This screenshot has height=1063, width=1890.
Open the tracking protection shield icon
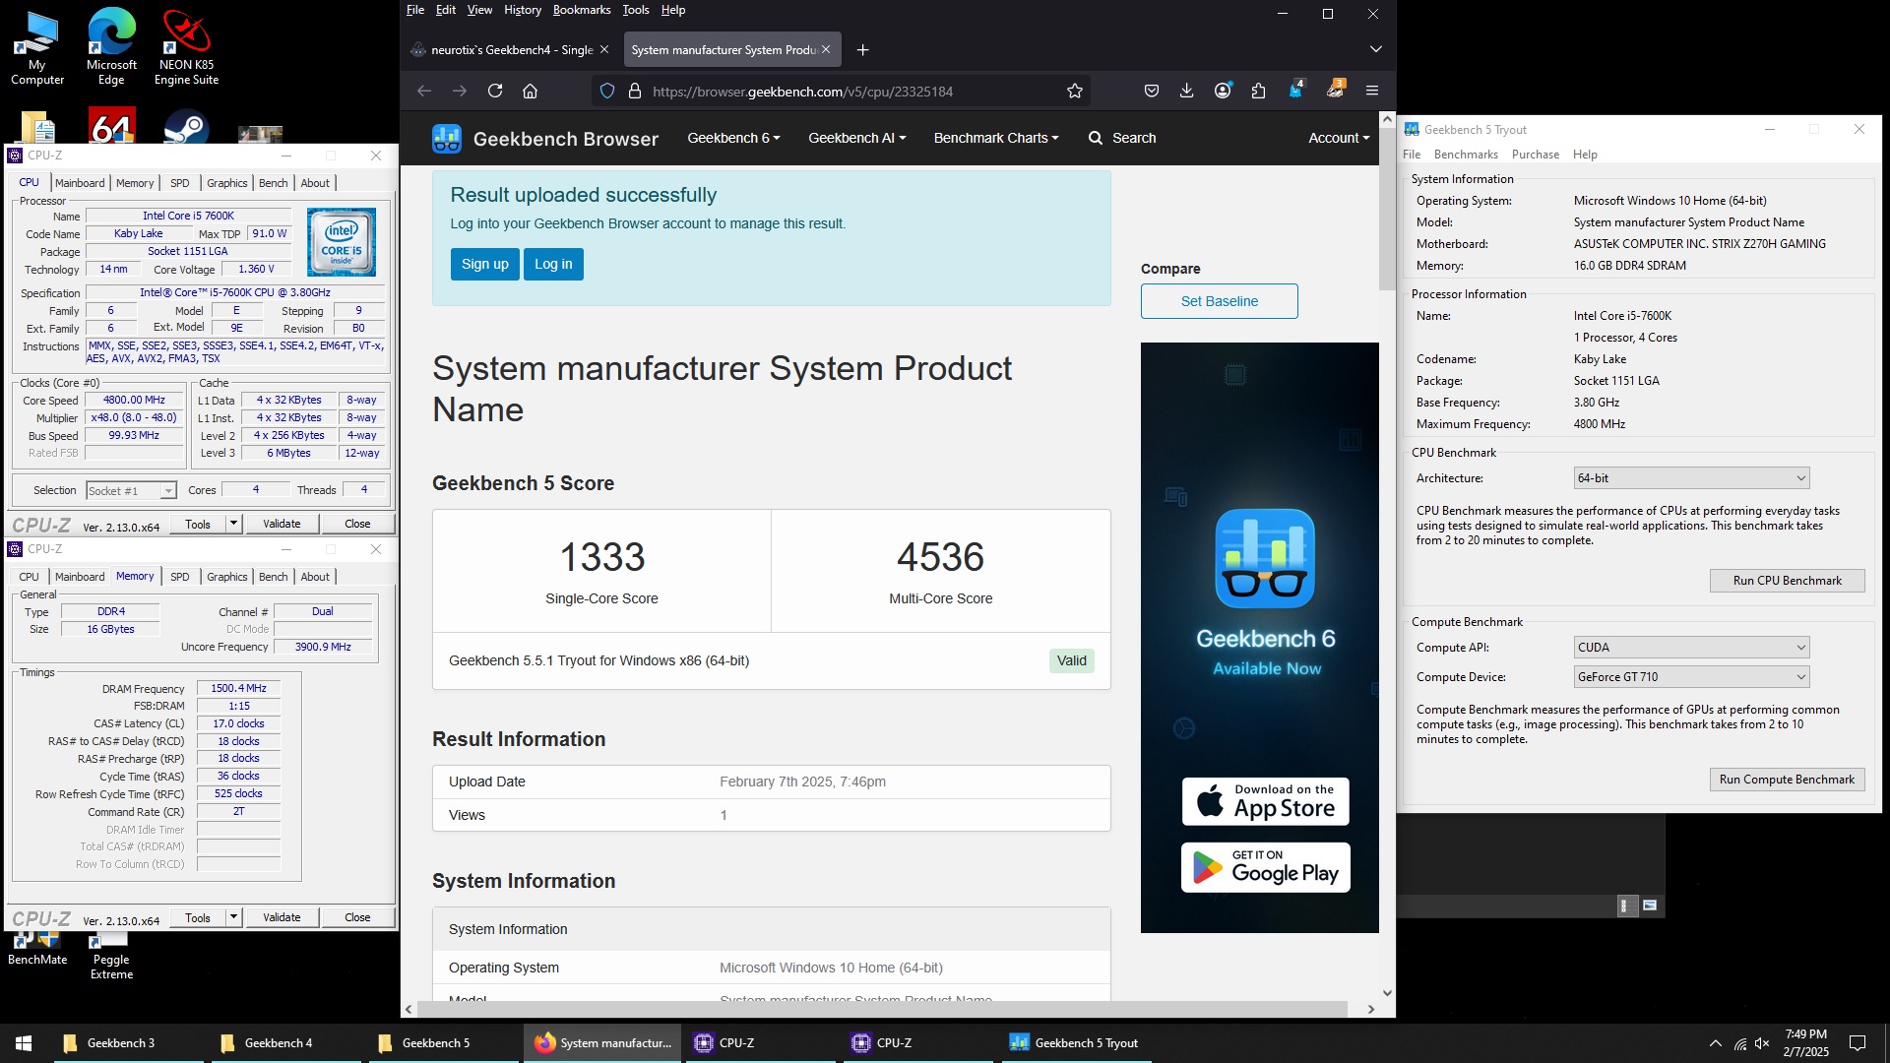[607, 91]
